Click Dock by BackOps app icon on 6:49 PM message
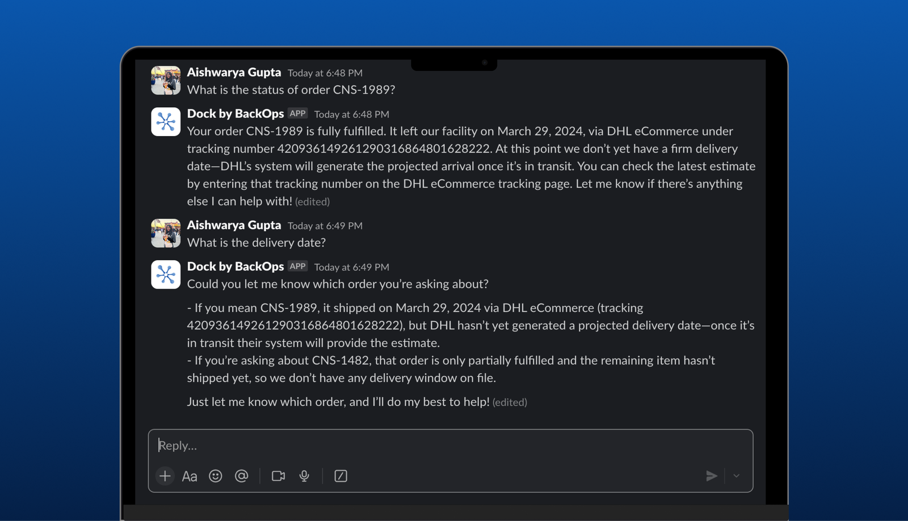Image resolution: width=908 pixels, height=521 pixels. (166, 274)
